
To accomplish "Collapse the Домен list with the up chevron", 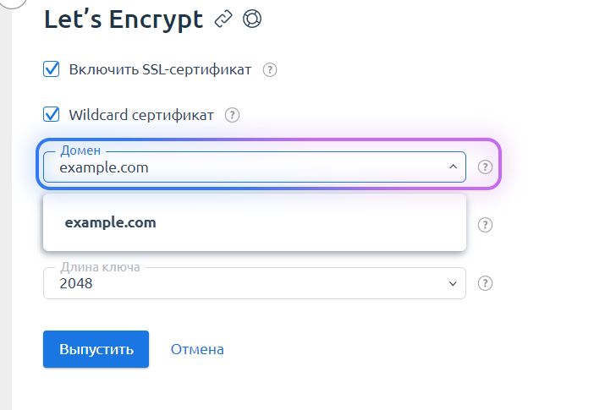I will click(x=453, y=167).
